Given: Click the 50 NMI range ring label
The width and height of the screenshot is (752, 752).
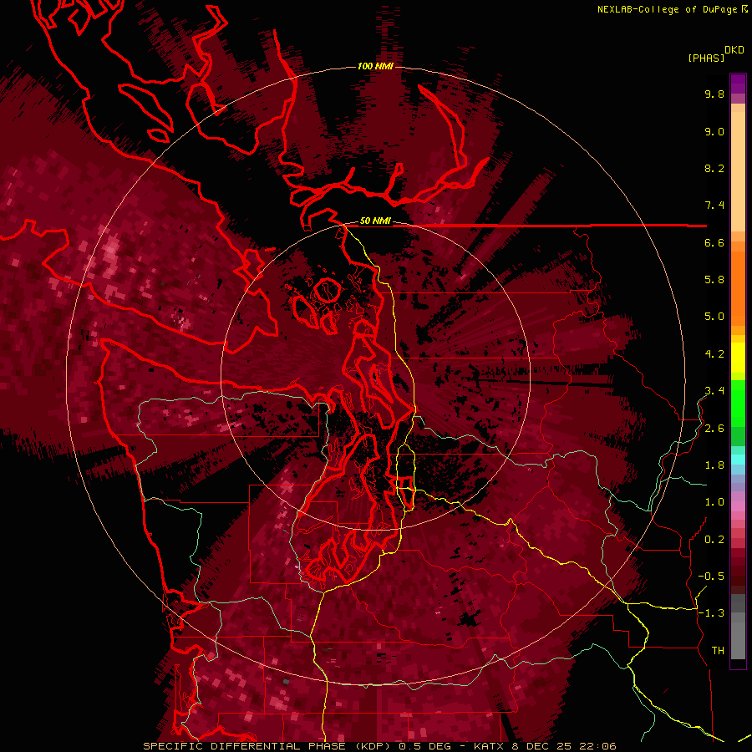Looking at the screenshot, I should point(375,221).
